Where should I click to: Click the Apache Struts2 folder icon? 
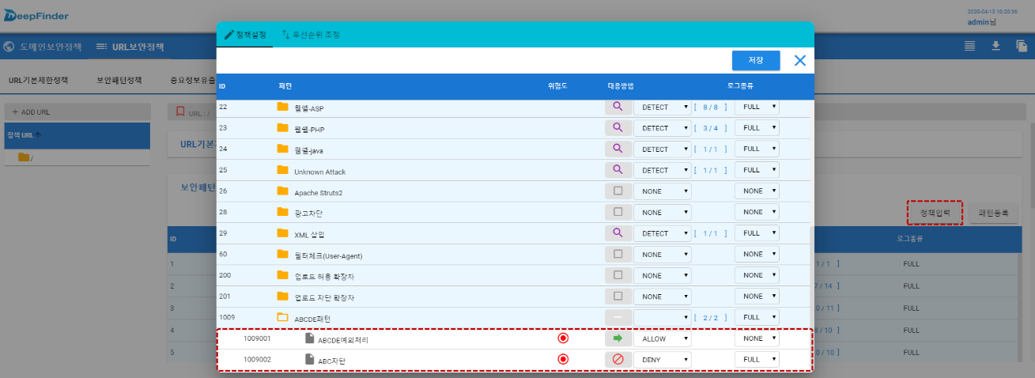click(x=282, y=191)
